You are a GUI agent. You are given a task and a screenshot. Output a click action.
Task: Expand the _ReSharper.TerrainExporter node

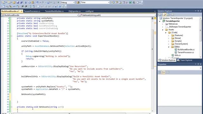pos(163,27)
